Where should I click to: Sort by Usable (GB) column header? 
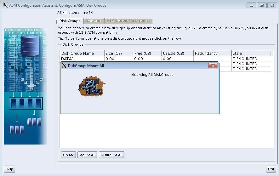(x=178, y=54)
